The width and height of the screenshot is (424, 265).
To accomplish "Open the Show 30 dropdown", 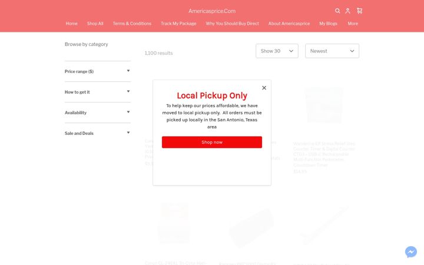I will pyautogui.click(x=277, y=51).
